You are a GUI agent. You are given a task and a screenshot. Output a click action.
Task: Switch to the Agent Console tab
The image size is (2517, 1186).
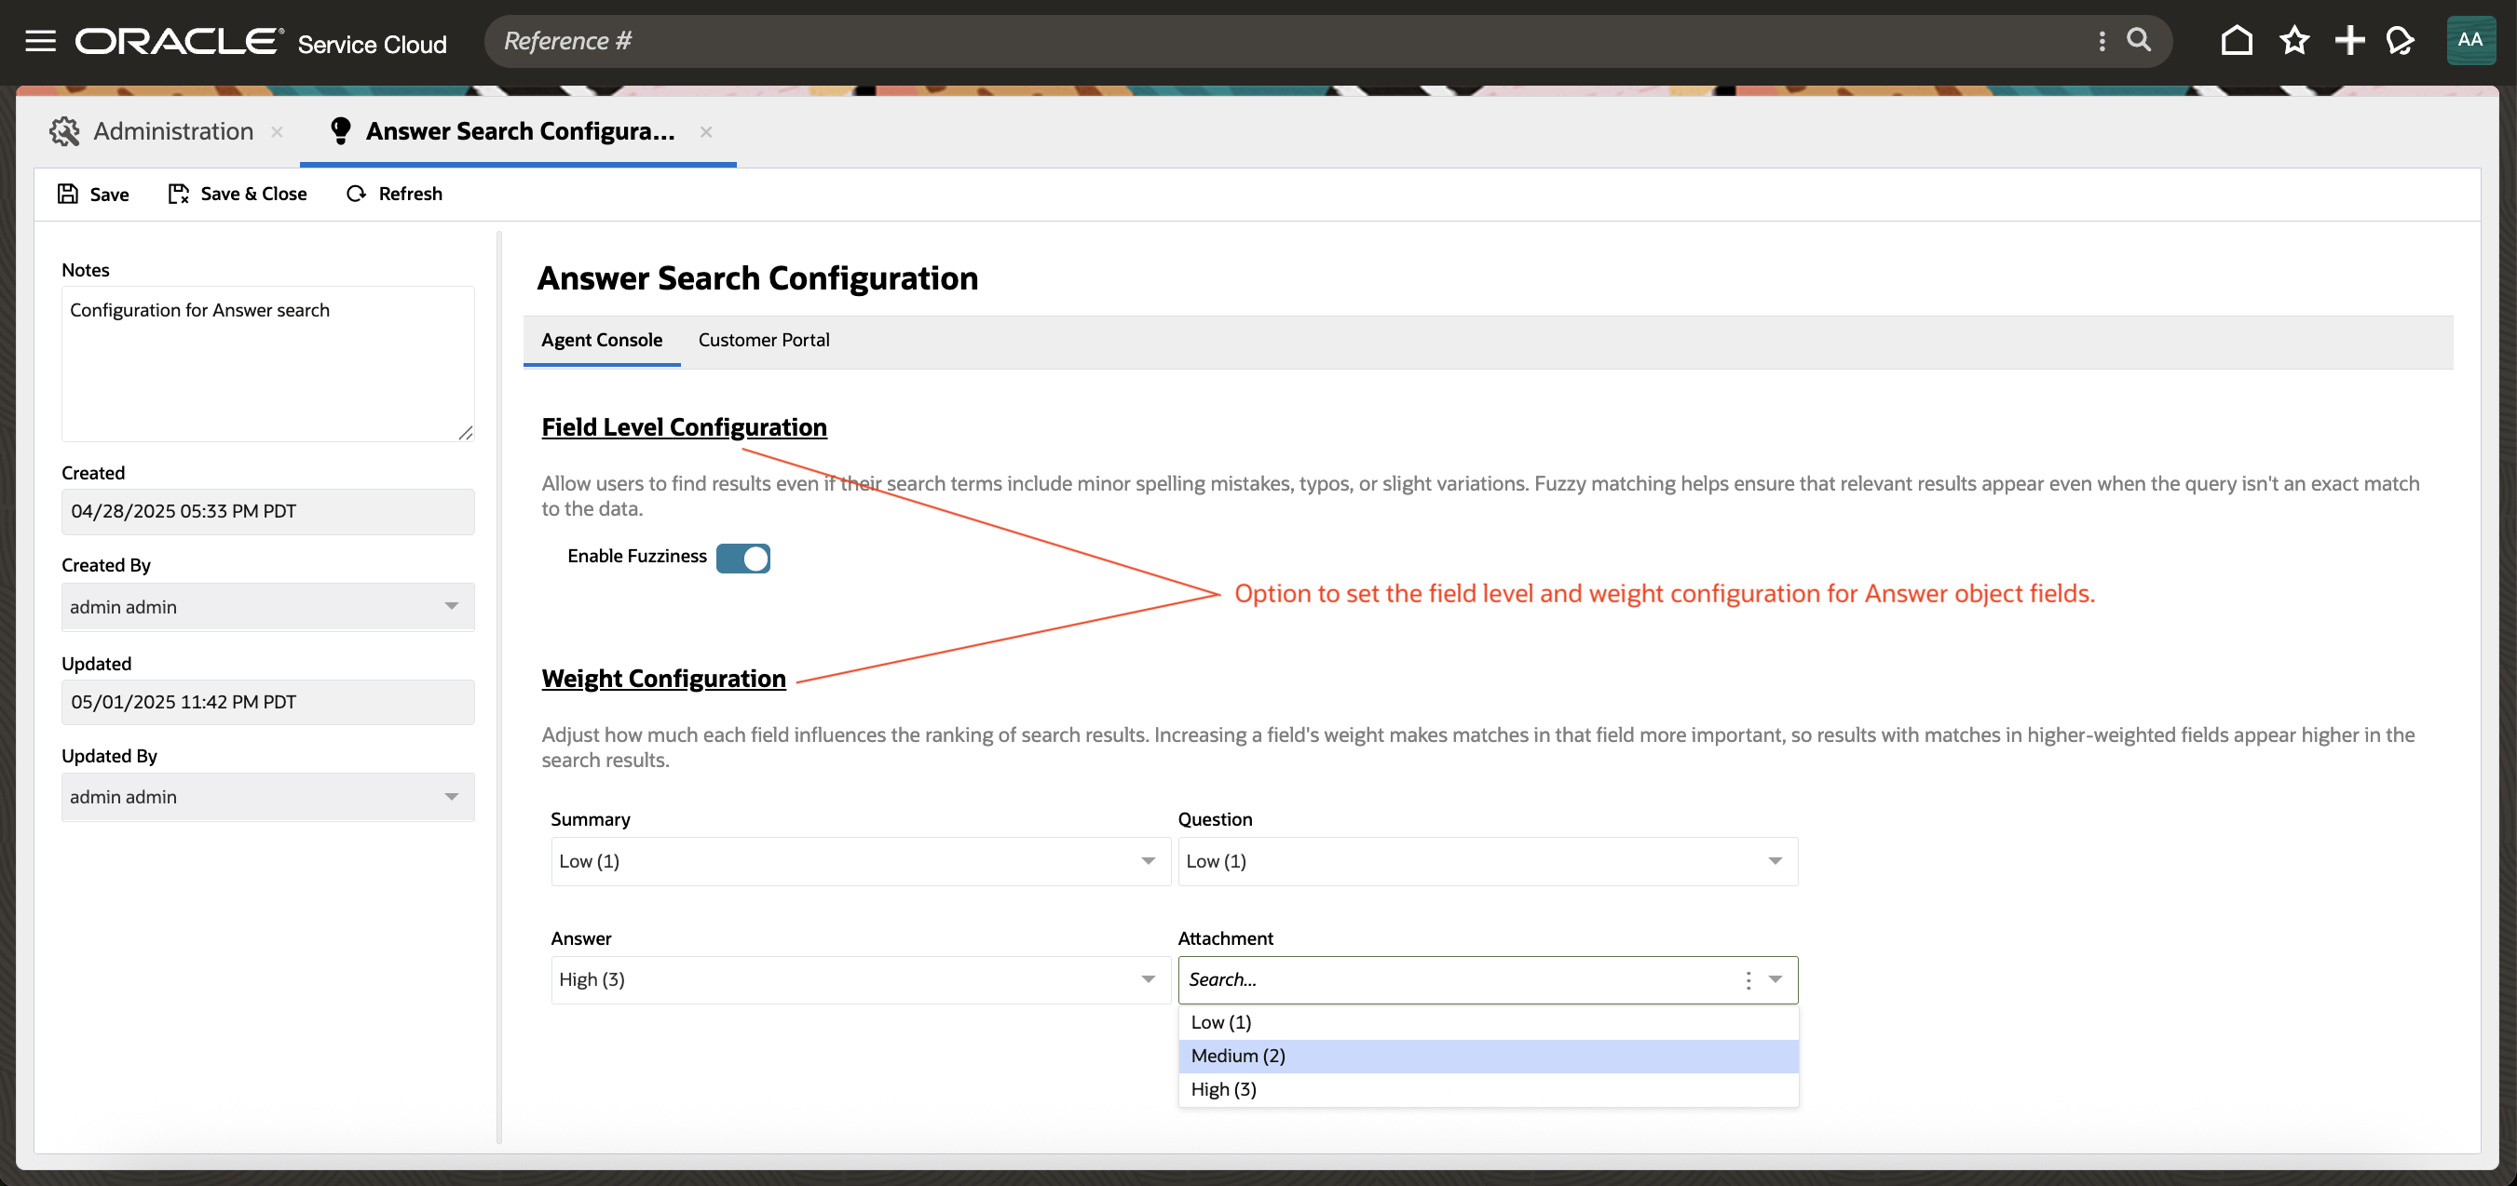pos(602,340)
